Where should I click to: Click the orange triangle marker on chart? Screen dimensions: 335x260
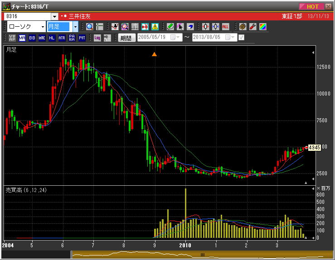click(x=154, y=54)
